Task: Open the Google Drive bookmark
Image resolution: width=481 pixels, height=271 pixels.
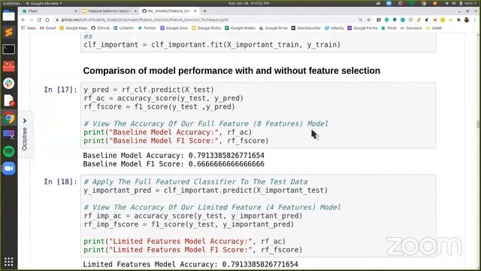Action: (274, 28)
